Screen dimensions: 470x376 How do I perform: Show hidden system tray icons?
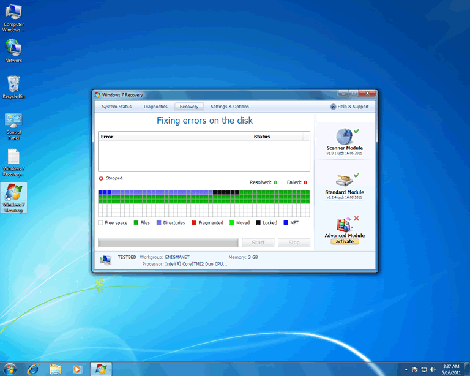pyautogui.click(x=406, y=369)
